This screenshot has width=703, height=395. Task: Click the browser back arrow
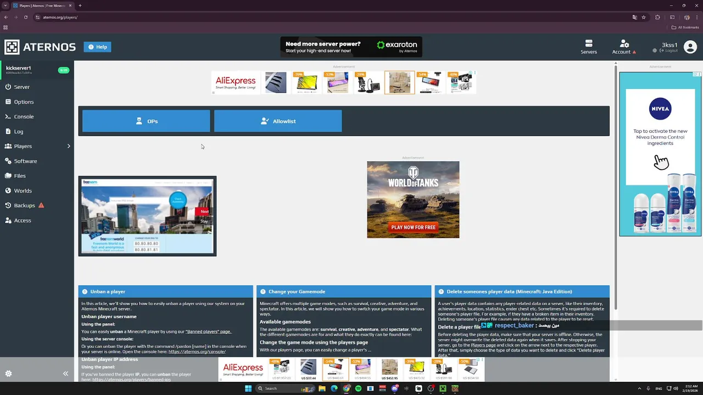tap(6, 17)
